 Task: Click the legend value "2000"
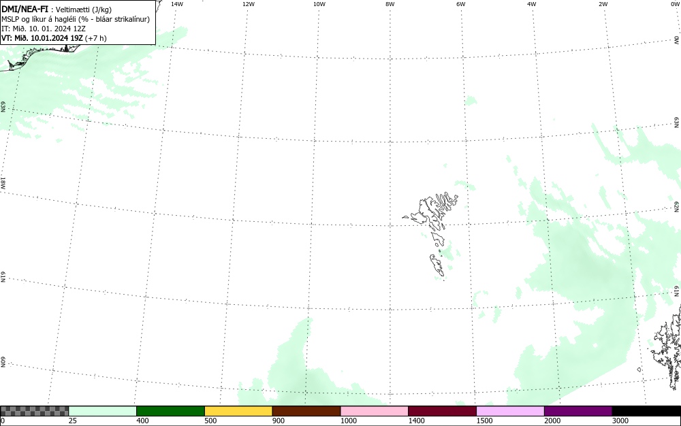coord(552,421)
